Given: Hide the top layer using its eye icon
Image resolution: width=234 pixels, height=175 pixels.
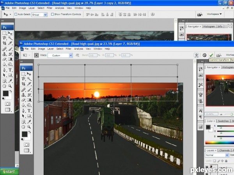Looking at the screenshot, I should click(207, 167).
